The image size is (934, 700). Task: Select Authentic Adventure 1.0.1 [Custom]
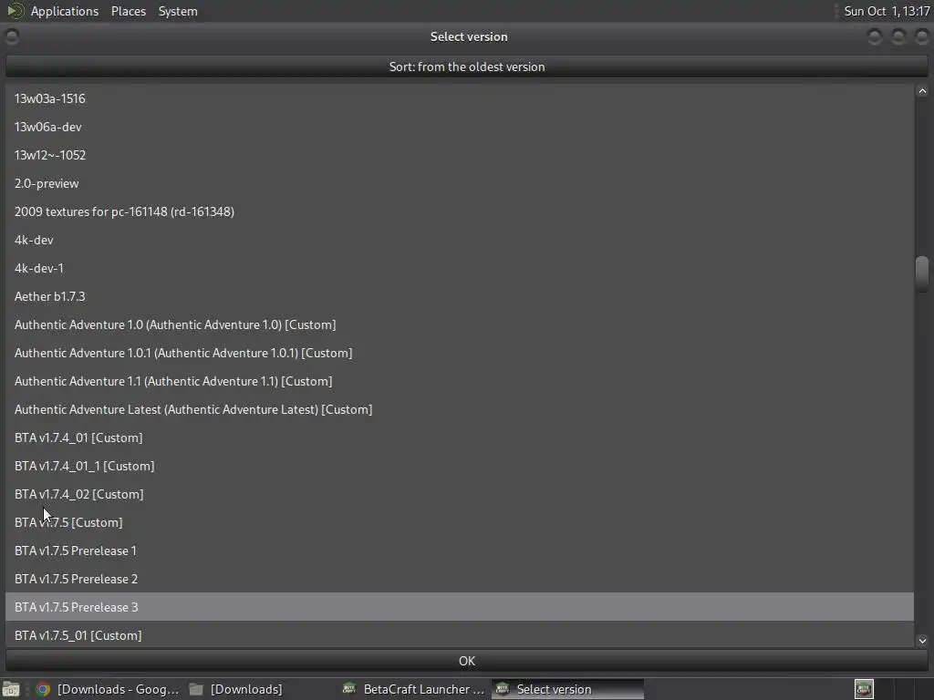pyautogui.click(x=460, y=353)
